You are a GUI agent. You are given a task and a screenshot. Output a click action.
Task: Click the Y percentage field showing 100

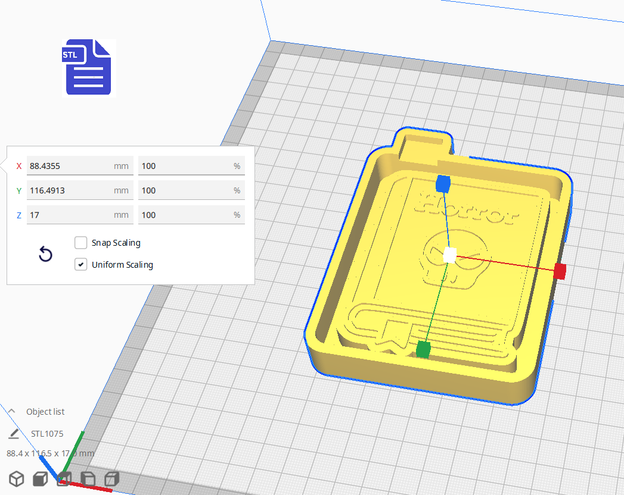tap(191, 190)
